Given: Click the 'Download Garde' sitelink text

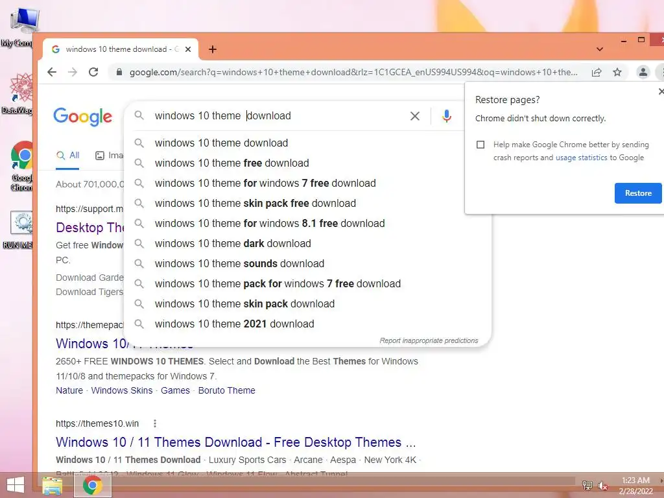Looking at the screenshot, I should pyautogui.click(x=89, y=278).
